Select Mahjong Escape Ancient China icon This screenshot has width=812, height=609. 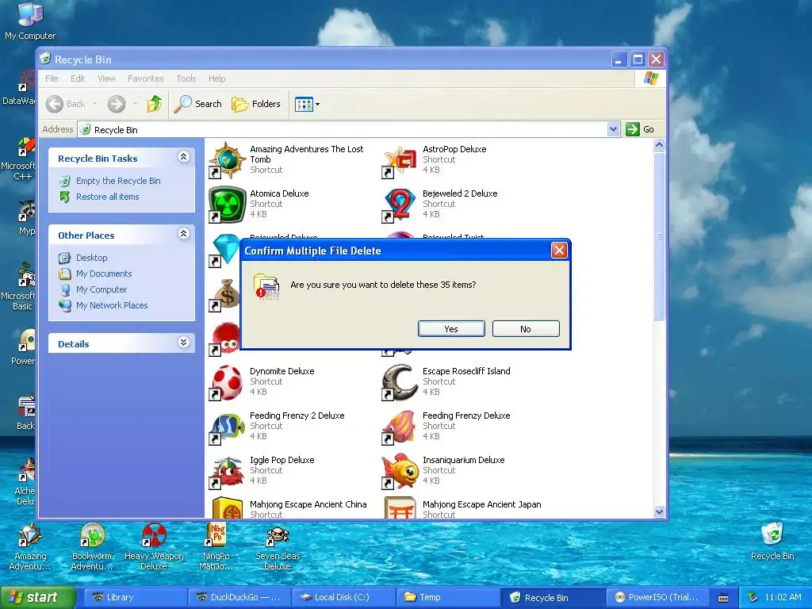pos(227,508)
